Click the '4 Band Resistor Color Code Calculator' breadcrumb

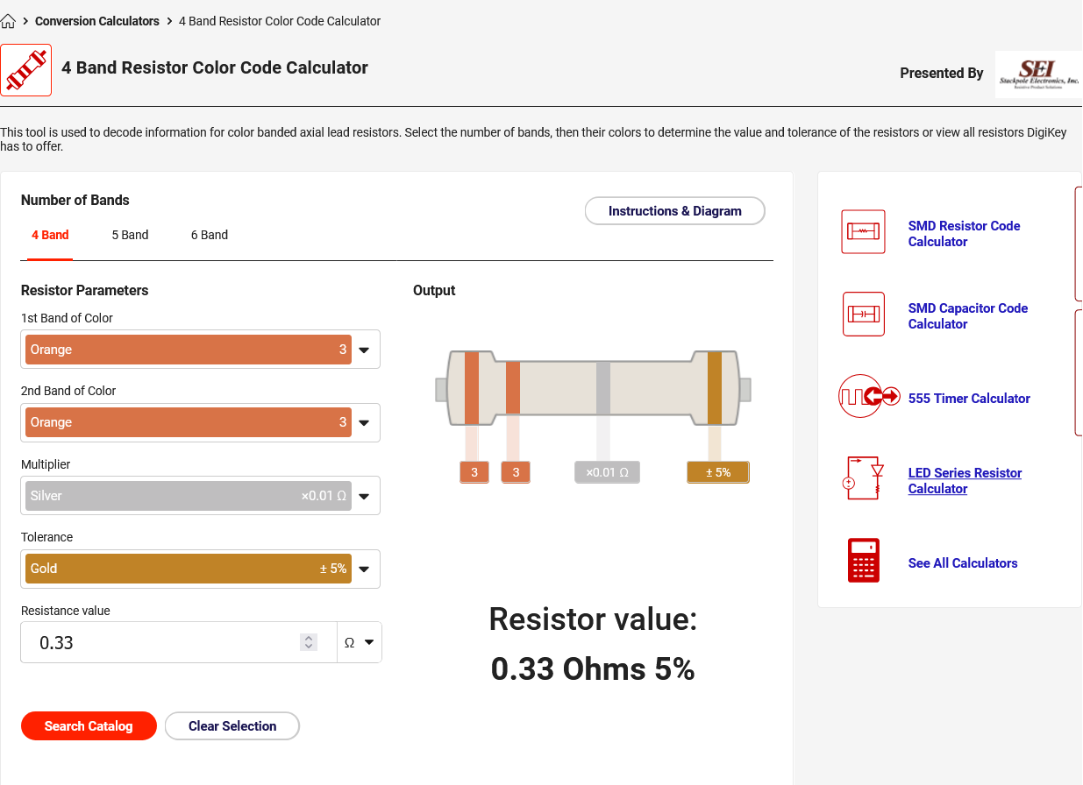(280, 21)
